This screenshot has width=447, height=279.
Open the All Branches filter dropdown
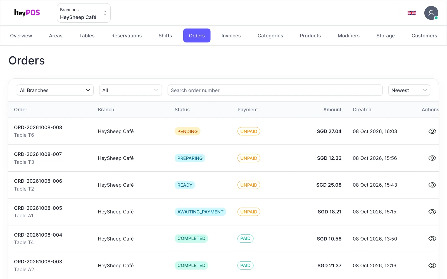pyautogui.click(x=55, y=90)
